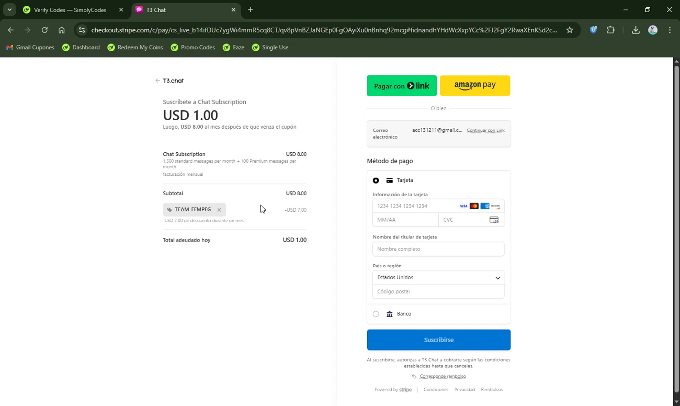Click the American Express brand icon
This screenshot has width=680, height=406.
pos(485,206)
